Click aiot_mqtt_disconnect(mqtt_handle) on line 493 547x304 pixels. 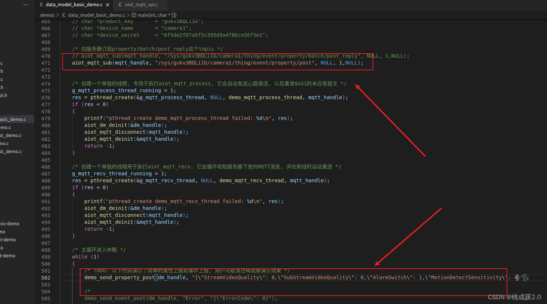point(137,215)
